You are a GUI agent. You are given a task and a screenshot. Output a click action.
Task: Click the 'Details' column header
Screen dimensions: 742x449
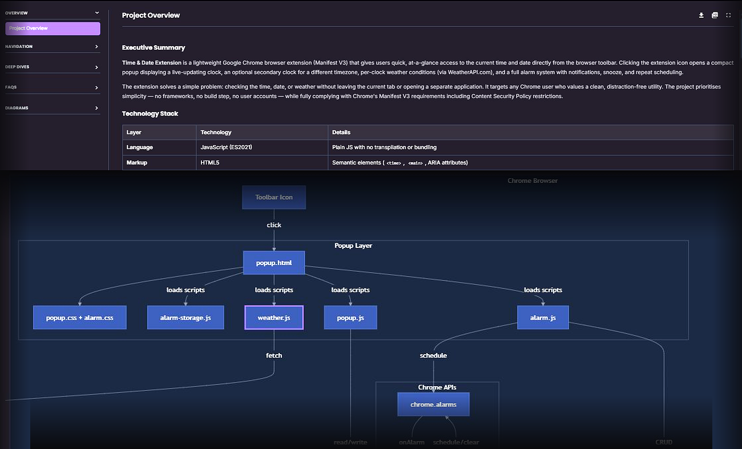click(x=531, y=133)
